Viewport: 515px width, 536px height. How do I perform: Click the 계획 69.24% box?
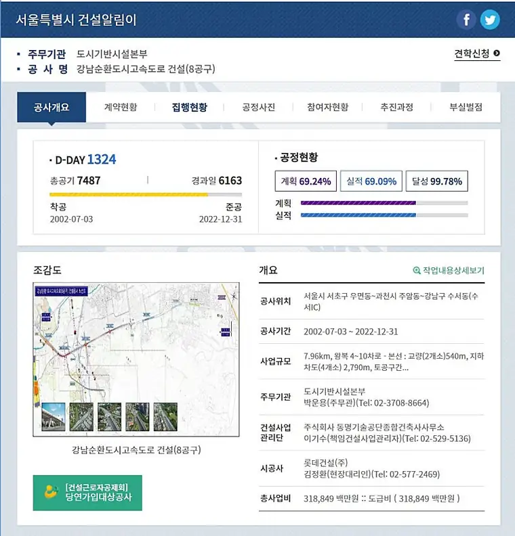pyautogui.click(x=306, y=181)
